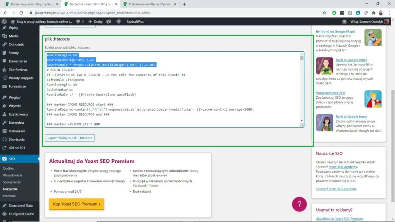Click 'Kup Yoast SEO Premium' button
The width and height of the screenshot is (395, 222).
[77, 204]
